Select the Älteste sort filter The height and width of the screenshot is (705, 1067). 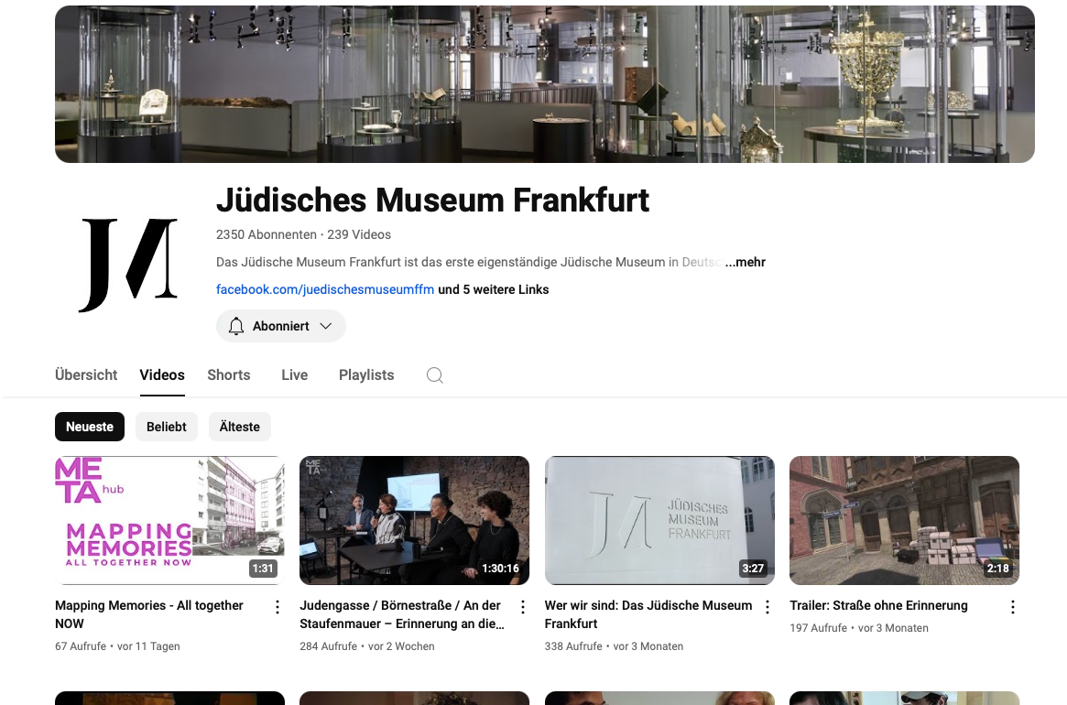[x=240, y=427]
